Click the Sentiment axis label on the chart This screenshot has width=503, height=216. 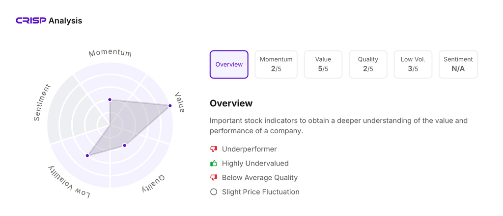42,102
